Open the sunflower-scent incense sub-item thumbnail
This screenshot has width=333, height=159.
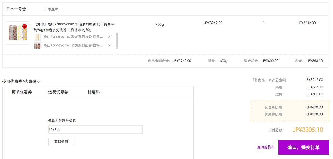[37, 37]
